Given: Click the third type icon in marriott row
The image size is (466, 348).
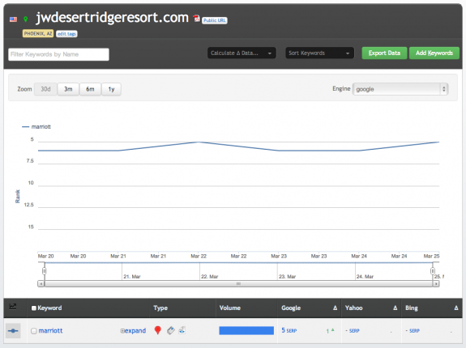Looking at the screenshot, I should (182, 330).
